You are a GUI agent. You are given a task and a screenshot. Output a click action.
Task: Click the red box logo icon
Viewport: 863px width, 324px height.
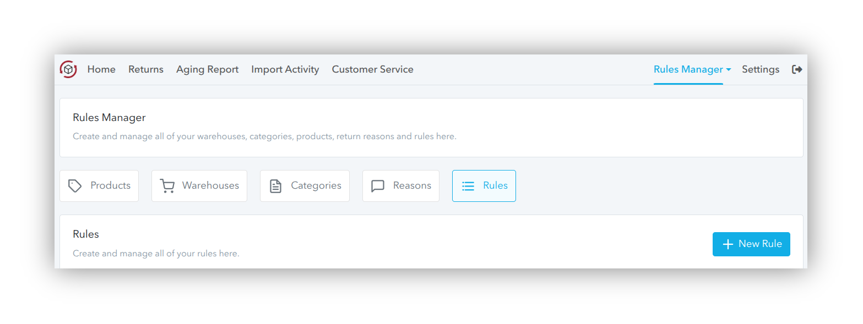[x=68, y=69]
